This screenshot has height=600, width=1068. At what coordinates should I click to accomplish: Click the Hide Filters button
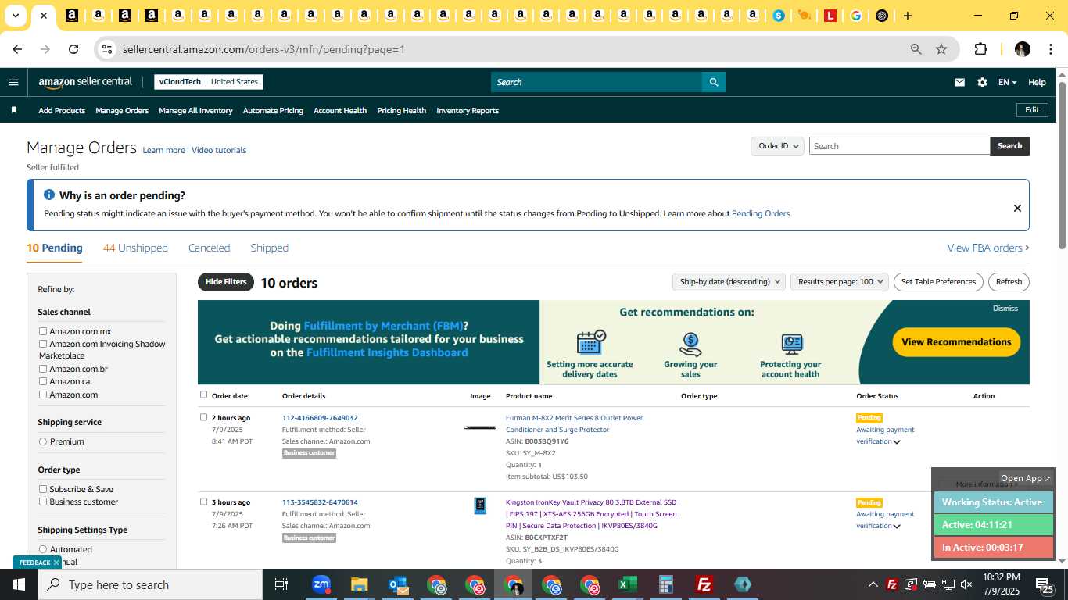pos(226,282)
